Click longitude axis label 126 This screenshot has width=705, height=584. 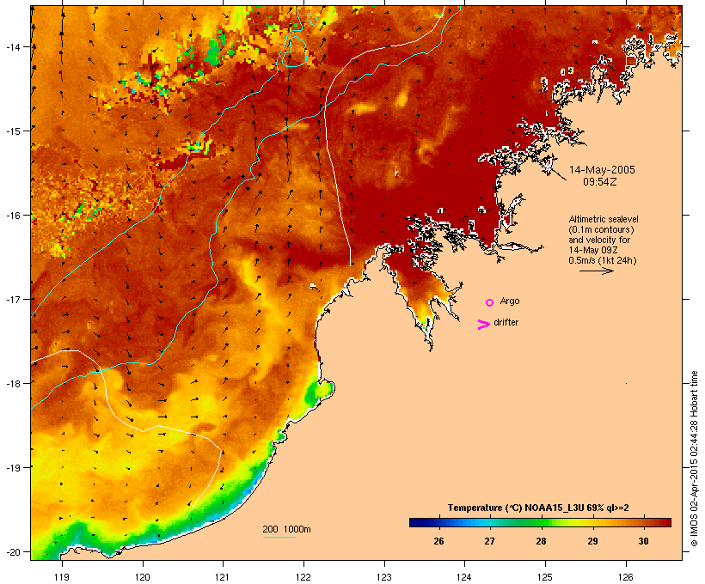(625, 577)
